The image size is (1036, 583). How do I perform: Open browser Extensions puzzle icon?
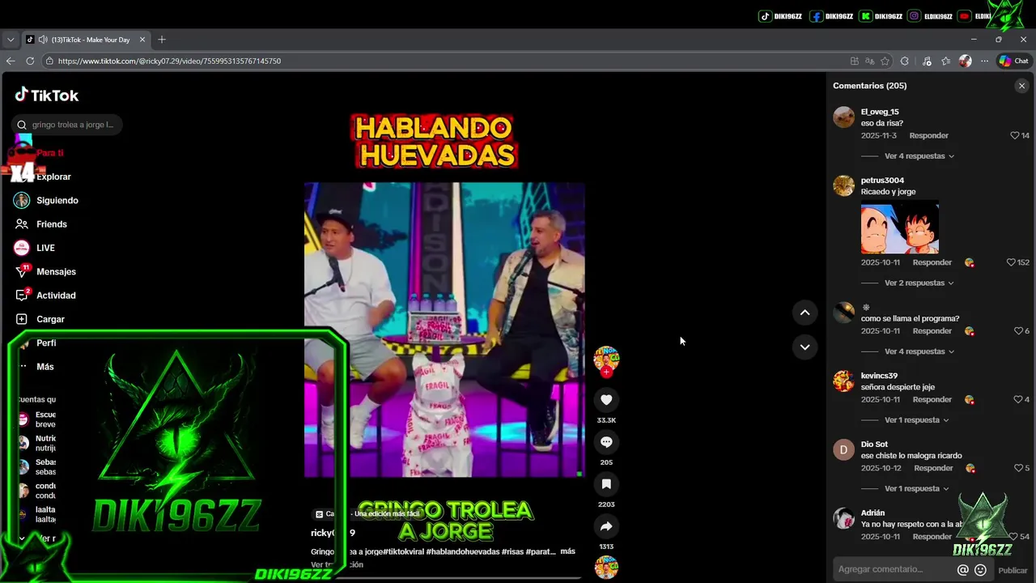(905, 61)
